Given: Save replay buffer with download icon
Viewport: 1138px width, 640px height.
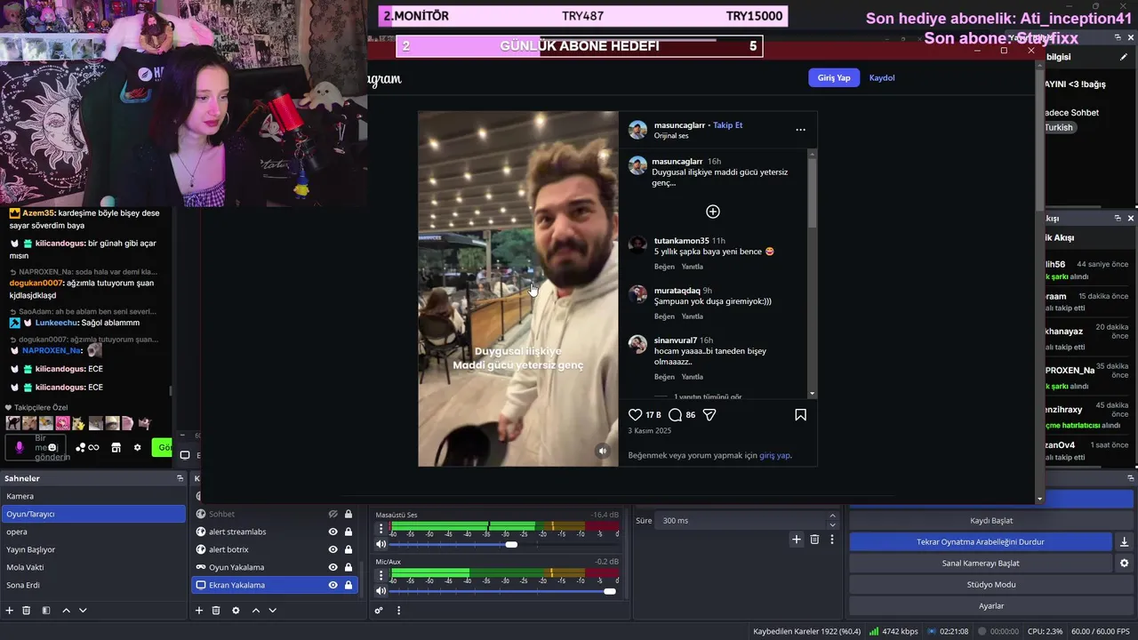Looking at the screenshot, I should coord(1124,541).
